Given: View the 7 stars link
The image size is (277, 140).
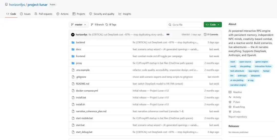Looking at the screenshot, I should coord(234,102).
